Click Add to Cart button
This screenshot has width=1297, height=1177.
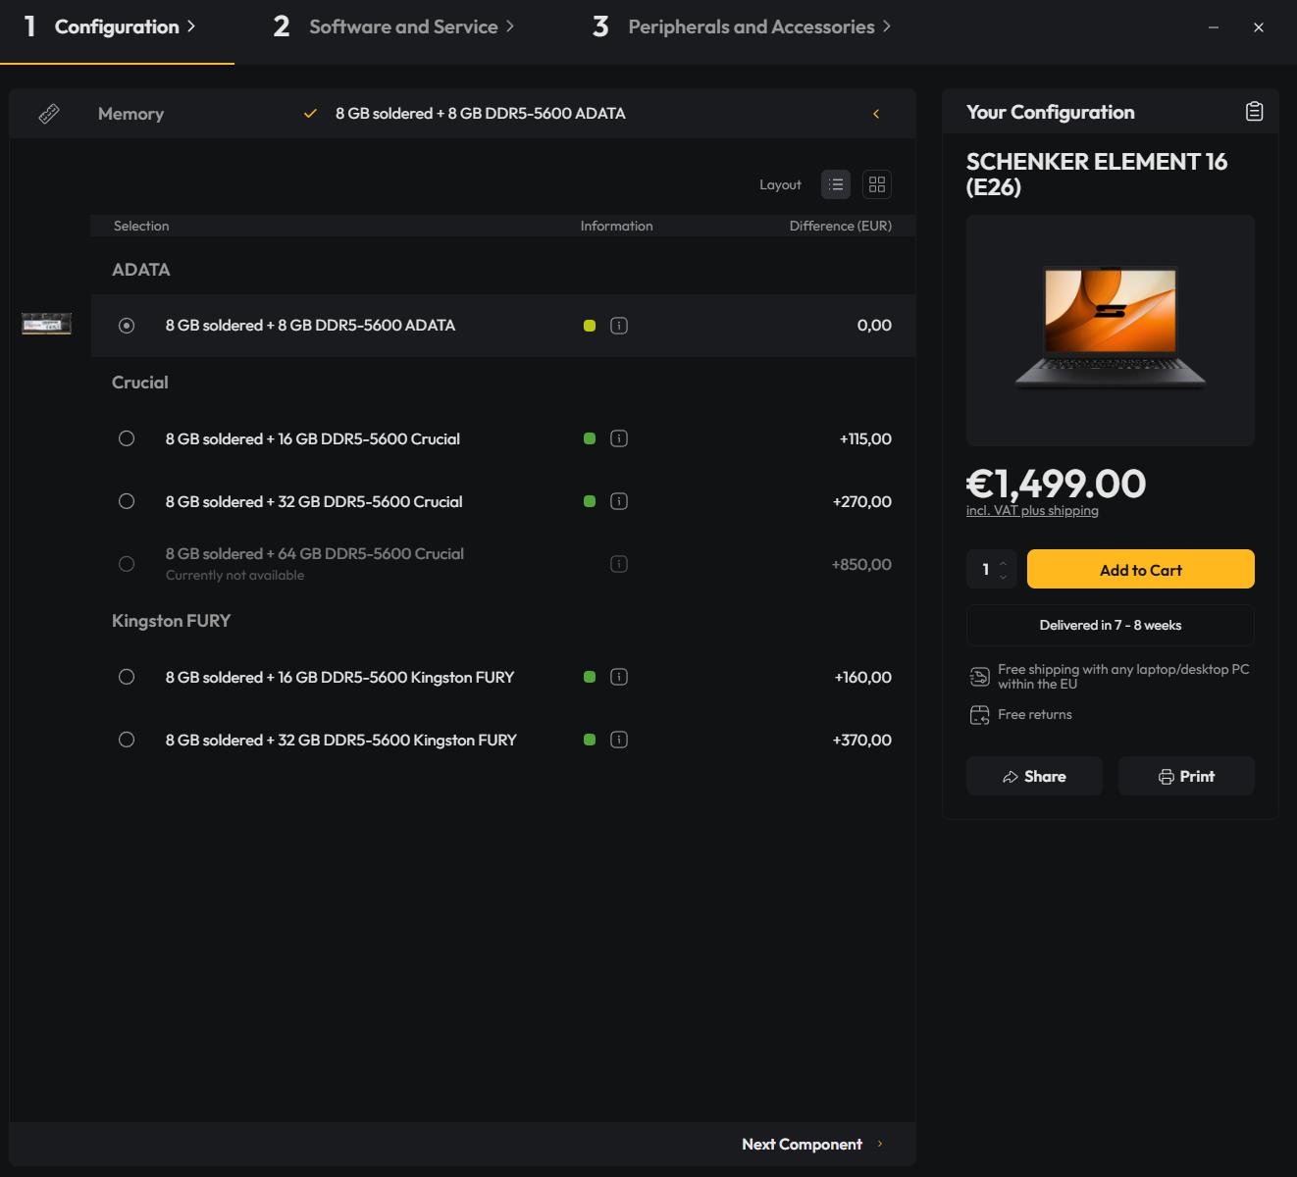[1141, 569]
